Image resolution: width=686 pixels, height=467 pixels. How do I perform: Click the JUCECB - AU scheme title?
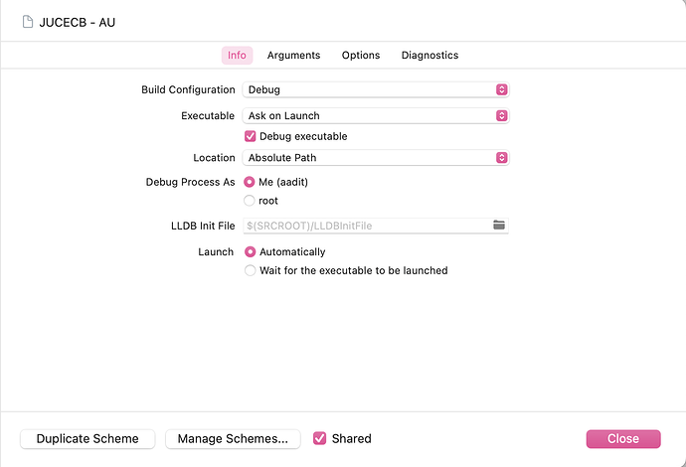(x=84, y=22)
